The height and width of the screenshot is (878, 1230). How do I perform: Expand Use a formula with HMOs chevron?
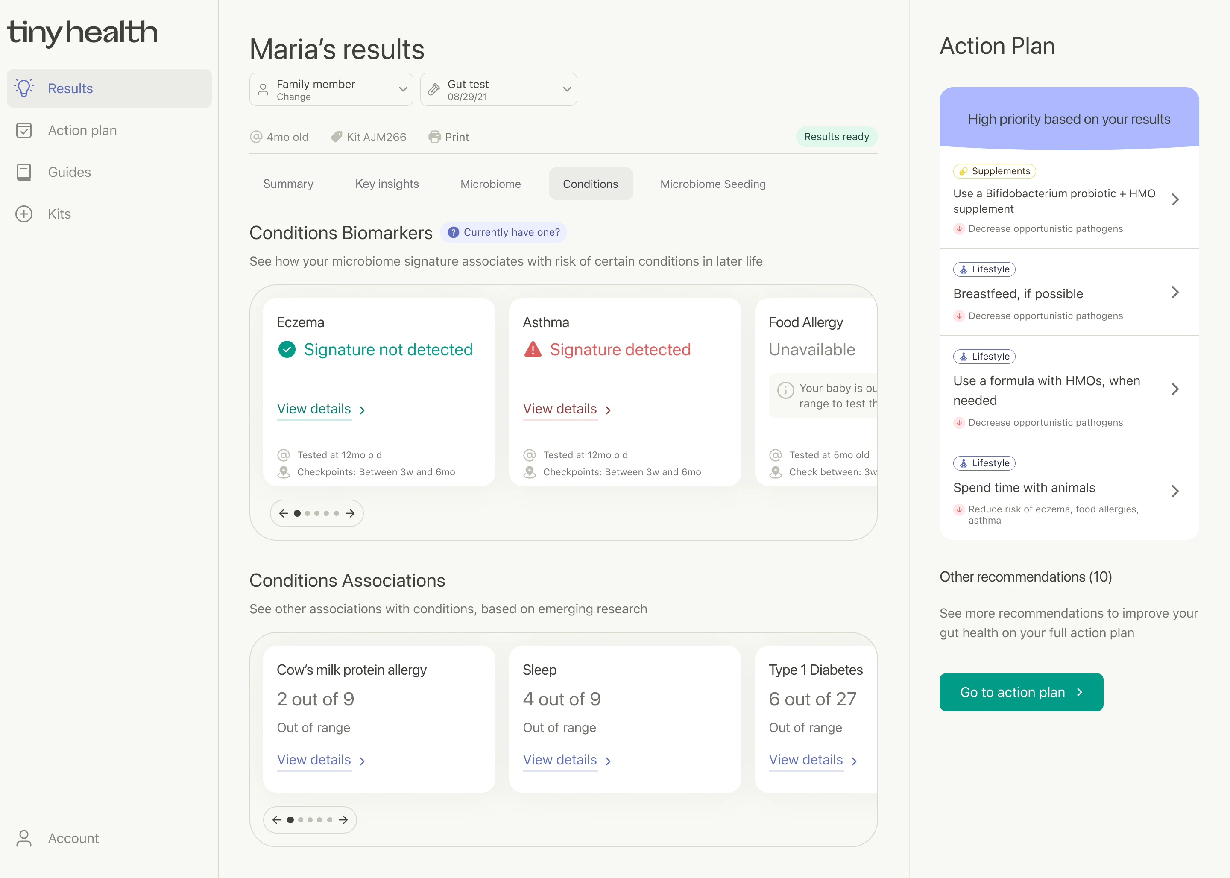tap(1175, 389)
